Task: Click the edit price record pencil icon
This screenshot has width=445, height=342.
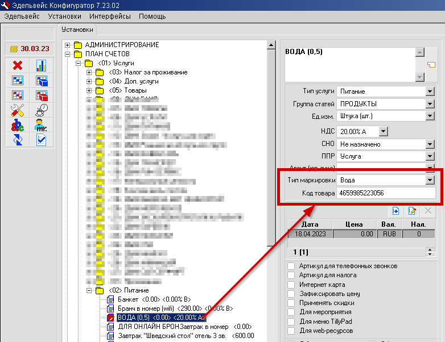Action: (413, 211)
